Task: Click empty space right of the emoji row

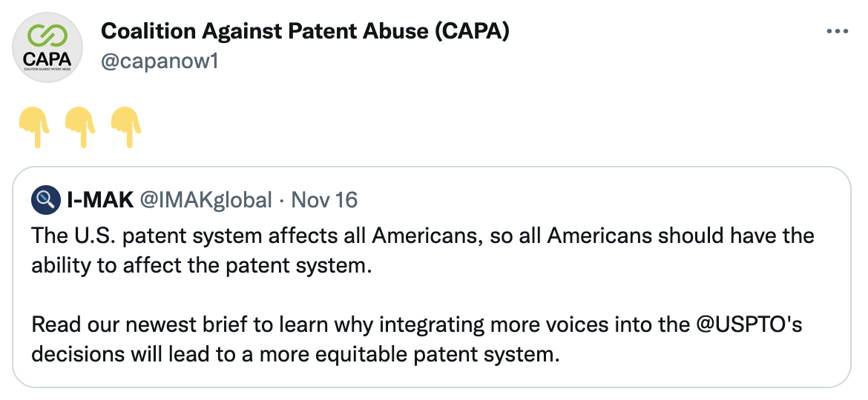Action: tap(499, 127)
